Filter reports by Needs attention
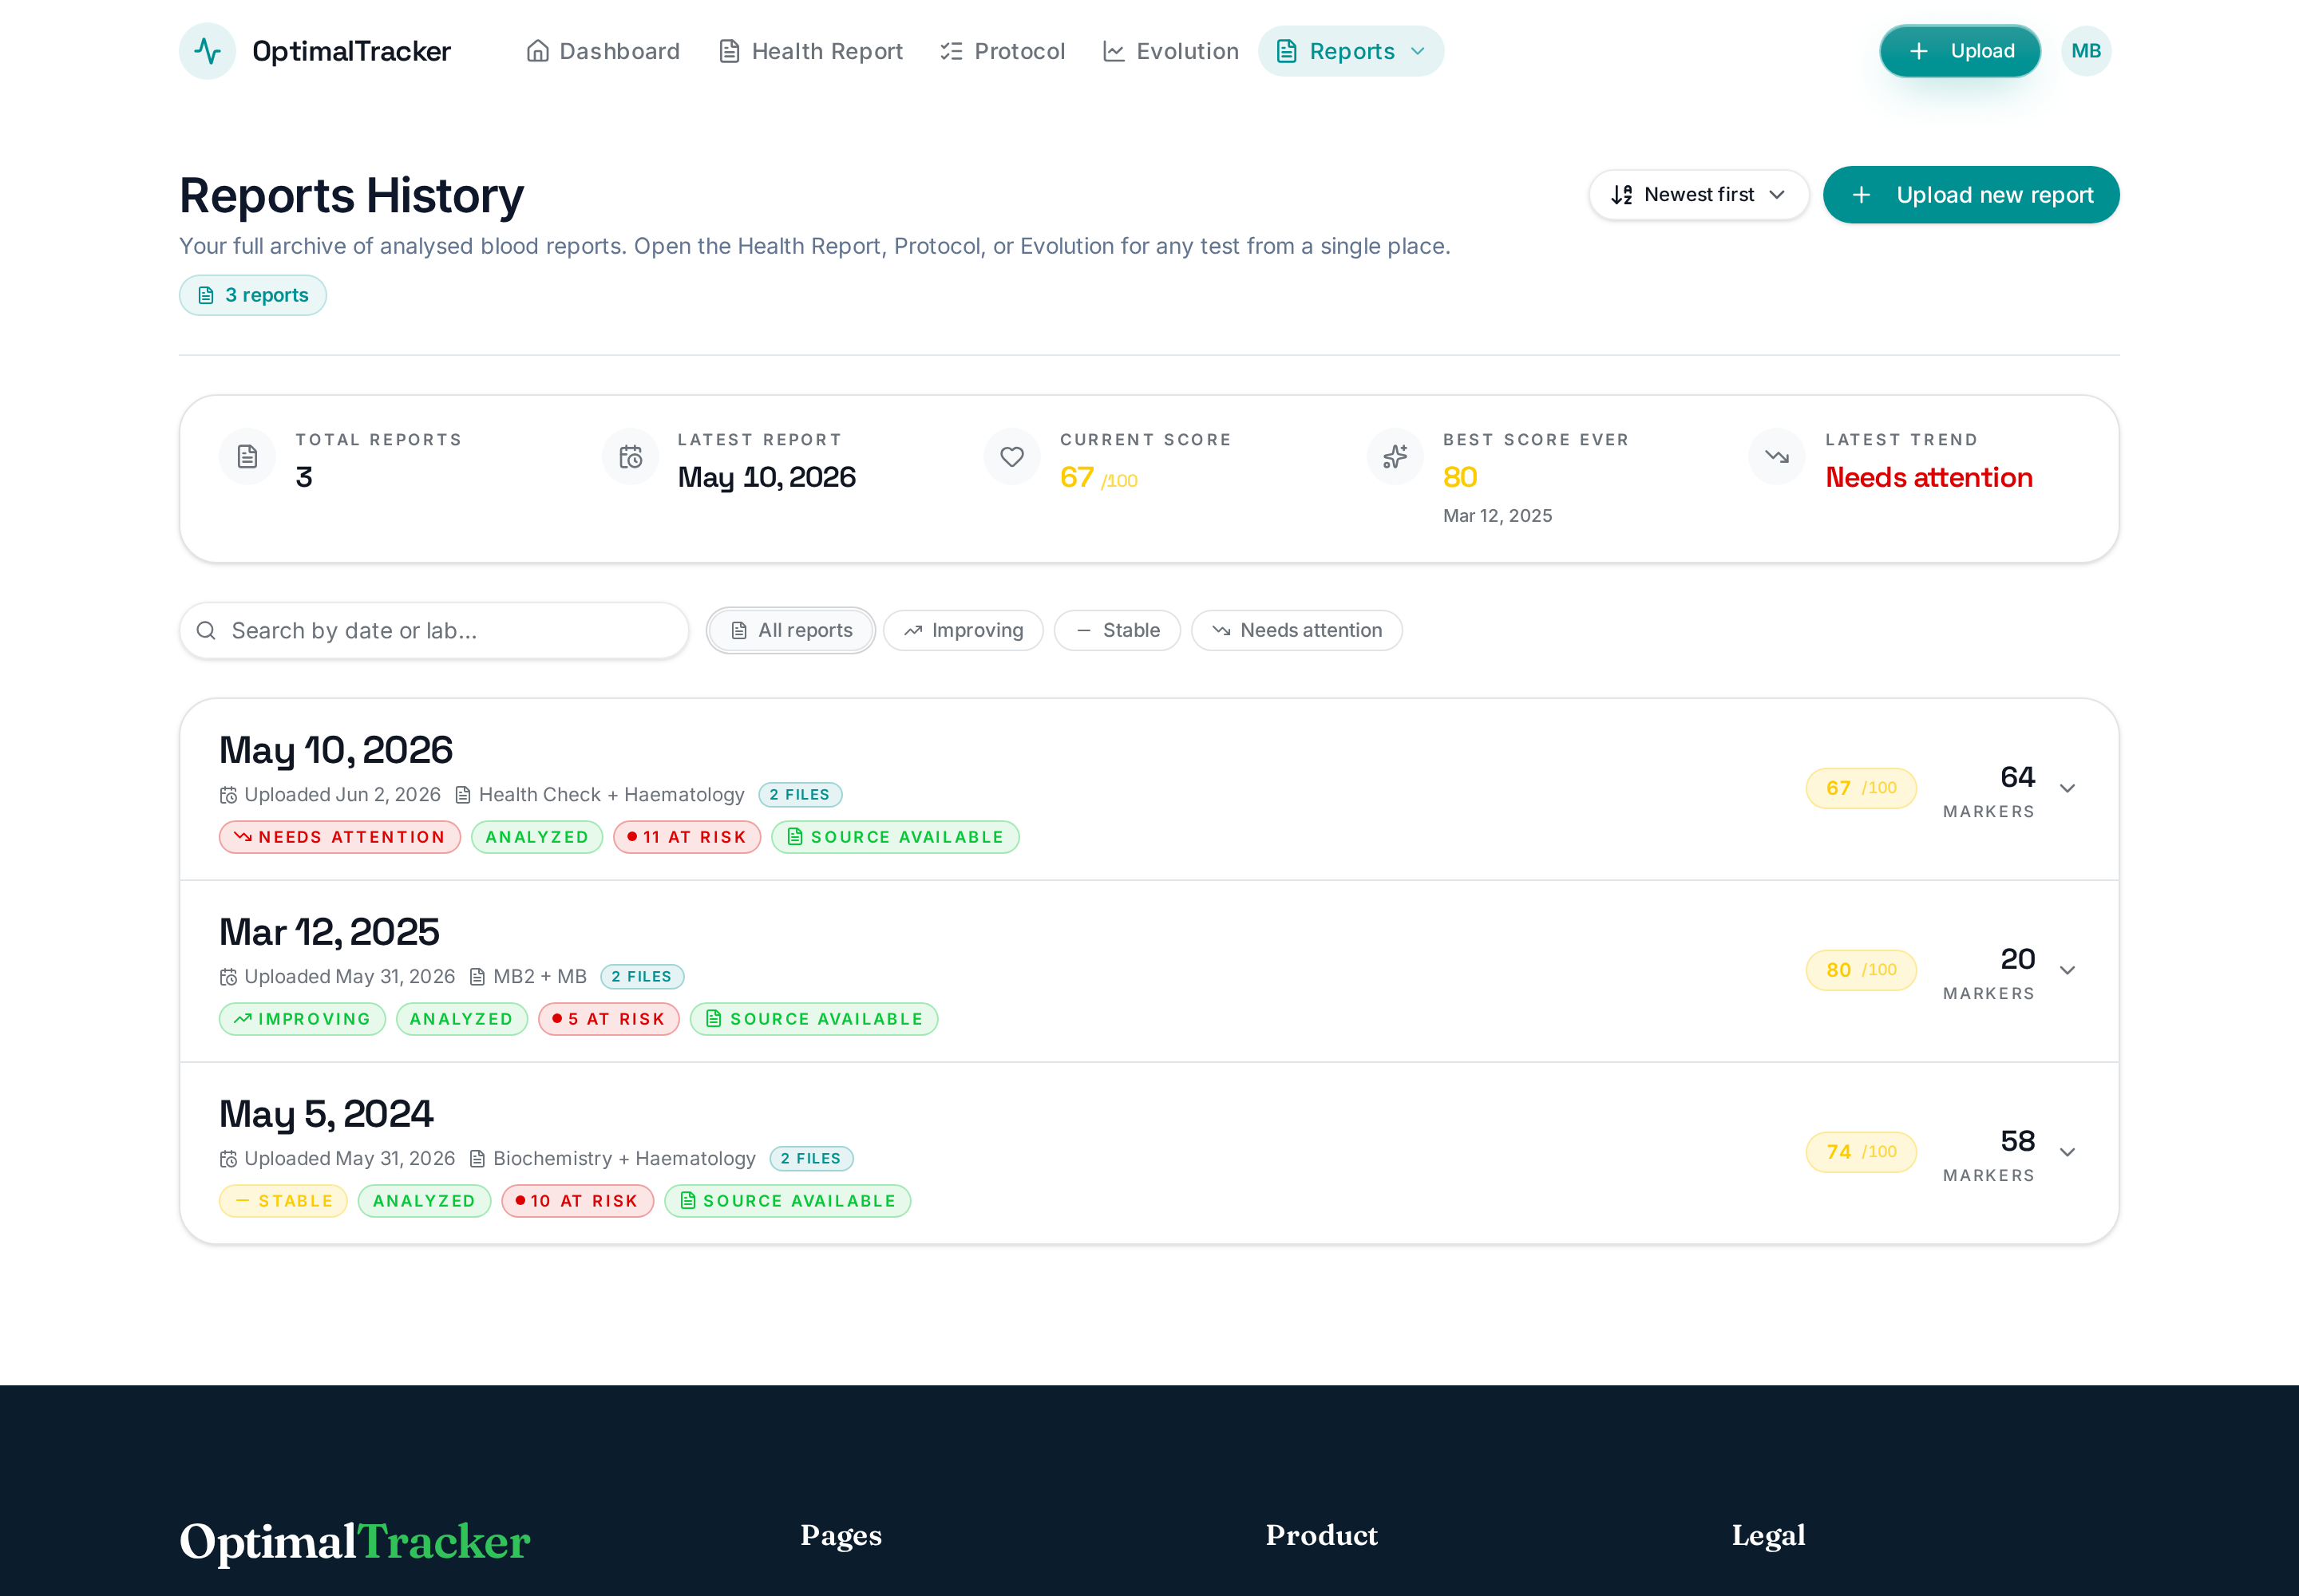 coord(1296,630)
